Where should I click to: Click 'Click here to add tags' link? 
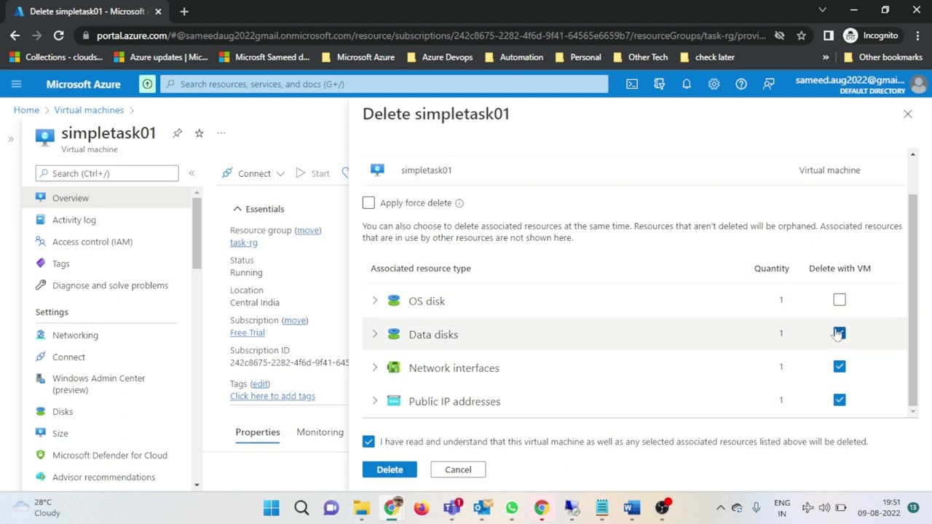tap(272, 396)
